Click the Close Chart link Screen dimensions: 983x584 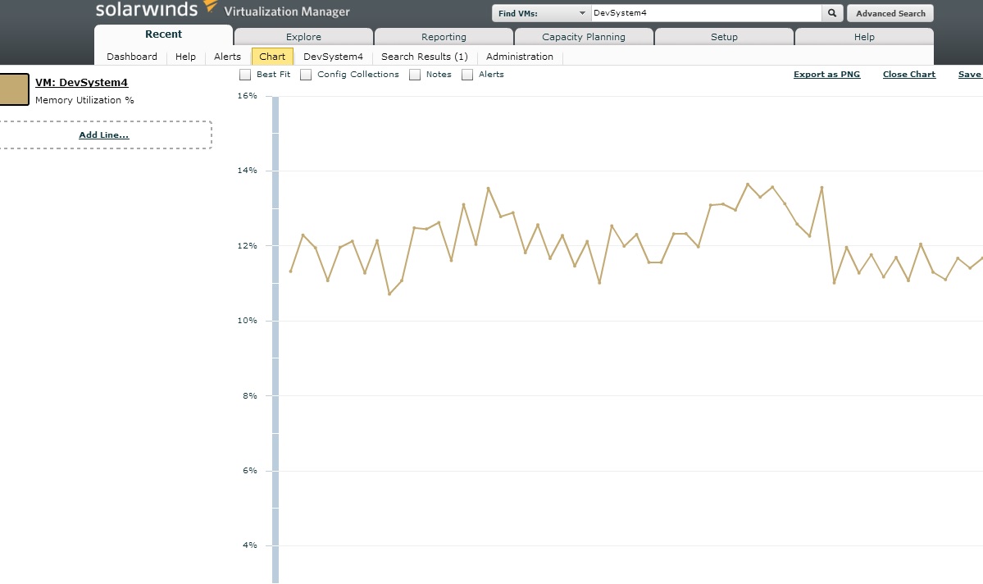coord(909,74)
